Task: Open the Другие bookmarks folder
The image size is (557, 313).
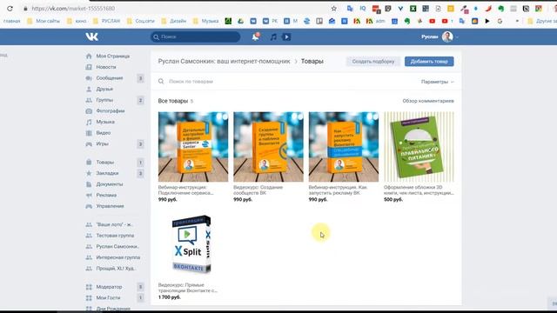Action: 542,21
